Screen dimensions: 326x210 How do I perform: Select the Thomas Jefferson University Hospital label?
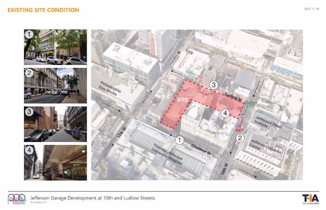click(168, 154)
